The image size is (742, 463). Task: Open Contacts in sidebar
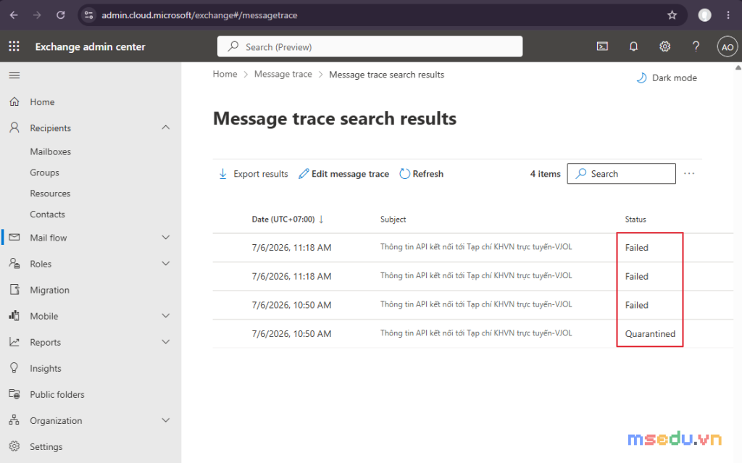(47, 214)
